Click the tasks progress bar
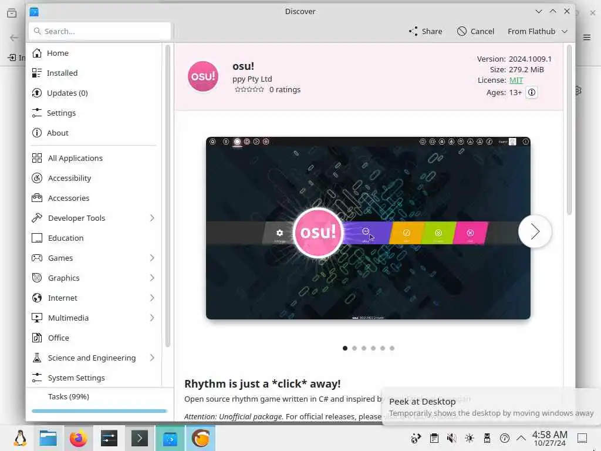The height and width of the screenshot is (451, 601). click(99, 411)
